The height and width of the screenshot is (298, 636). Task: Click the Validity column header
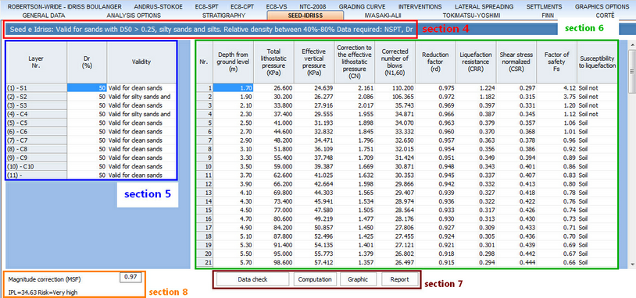pyautogui.click(x=141, y=62)
